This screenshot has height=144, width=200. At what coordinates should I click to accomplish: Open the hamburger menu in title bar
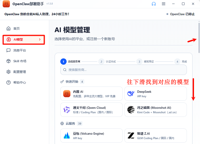point(164,4)
